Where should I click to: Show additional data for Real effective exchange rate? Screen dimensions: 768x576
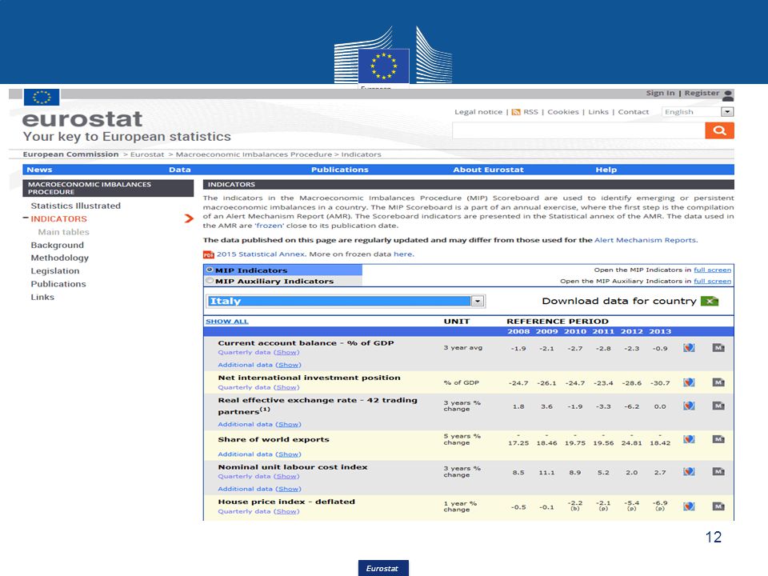289,425
